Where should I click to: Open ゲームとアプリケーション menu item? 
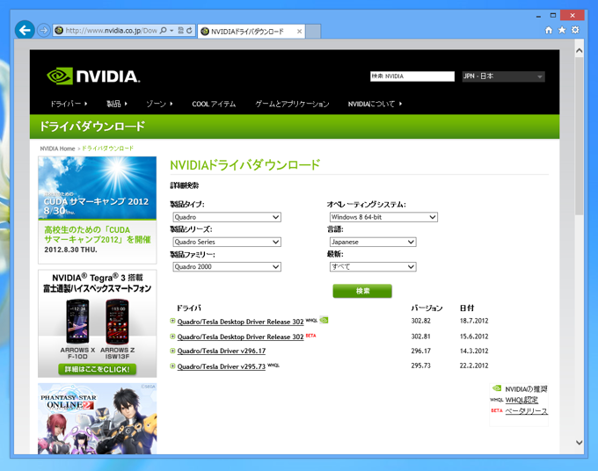pyautogui.click(x=292, y=104)
